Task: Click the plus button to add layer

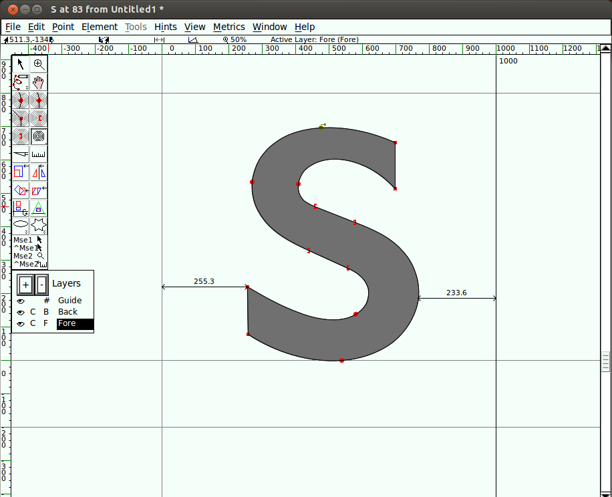Action: 25,285
